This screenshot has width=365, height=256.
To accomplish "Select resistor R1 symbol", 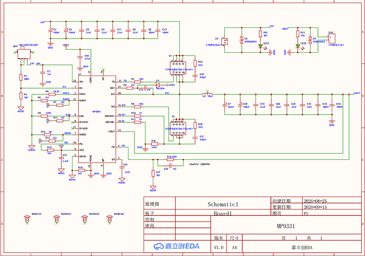I will [x=21, y=78].
